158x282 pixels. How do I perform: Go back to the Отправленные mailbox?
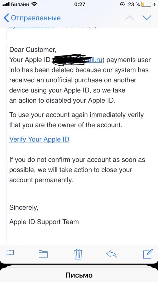coord(32,18)
